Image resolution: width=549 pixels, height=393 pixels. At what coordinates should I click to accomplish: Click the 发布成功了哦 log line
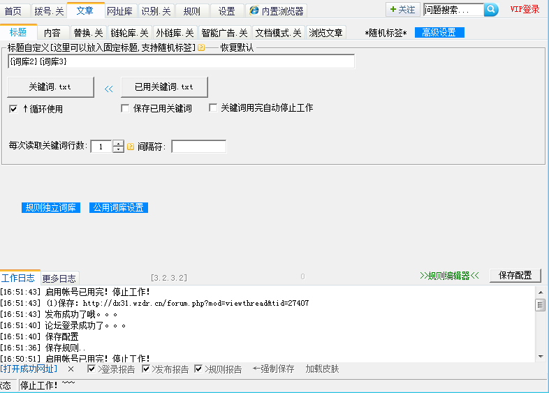(x=59, y=314)
